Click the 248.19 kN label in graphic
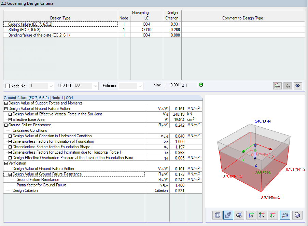This screenshot has width=308, height=226. [x=263, y=121]
